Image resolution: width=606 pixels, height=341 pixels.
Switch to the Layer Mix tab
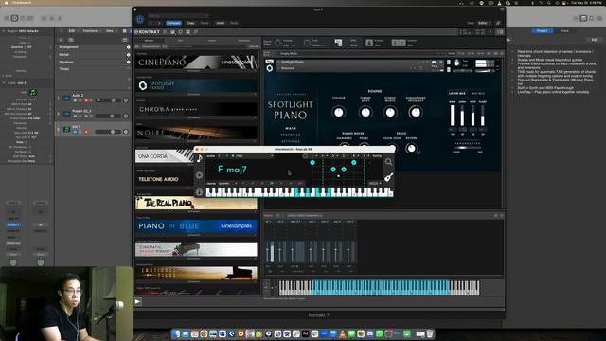click(457, 93)
